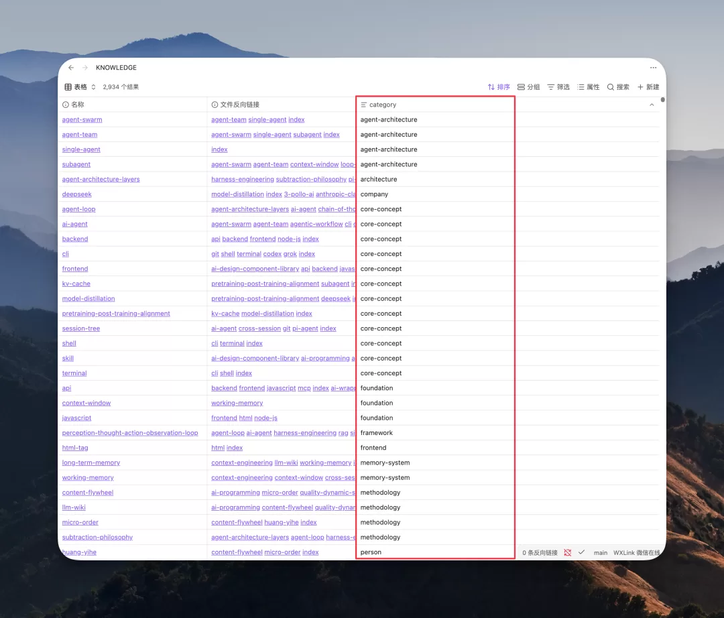The width and height of the screenshot is (724, 618).
Task: Click the codex backlink in cli row
Action: click(272, 254)
